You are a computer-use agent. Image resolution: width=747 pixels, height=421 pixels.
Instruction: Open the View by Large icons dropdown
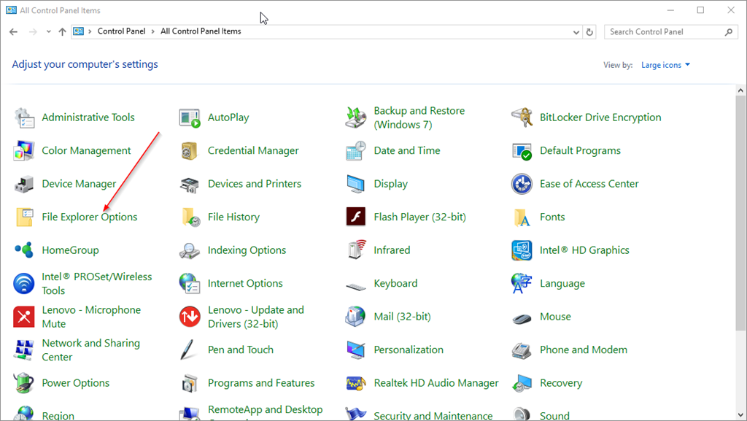(665, 65)
